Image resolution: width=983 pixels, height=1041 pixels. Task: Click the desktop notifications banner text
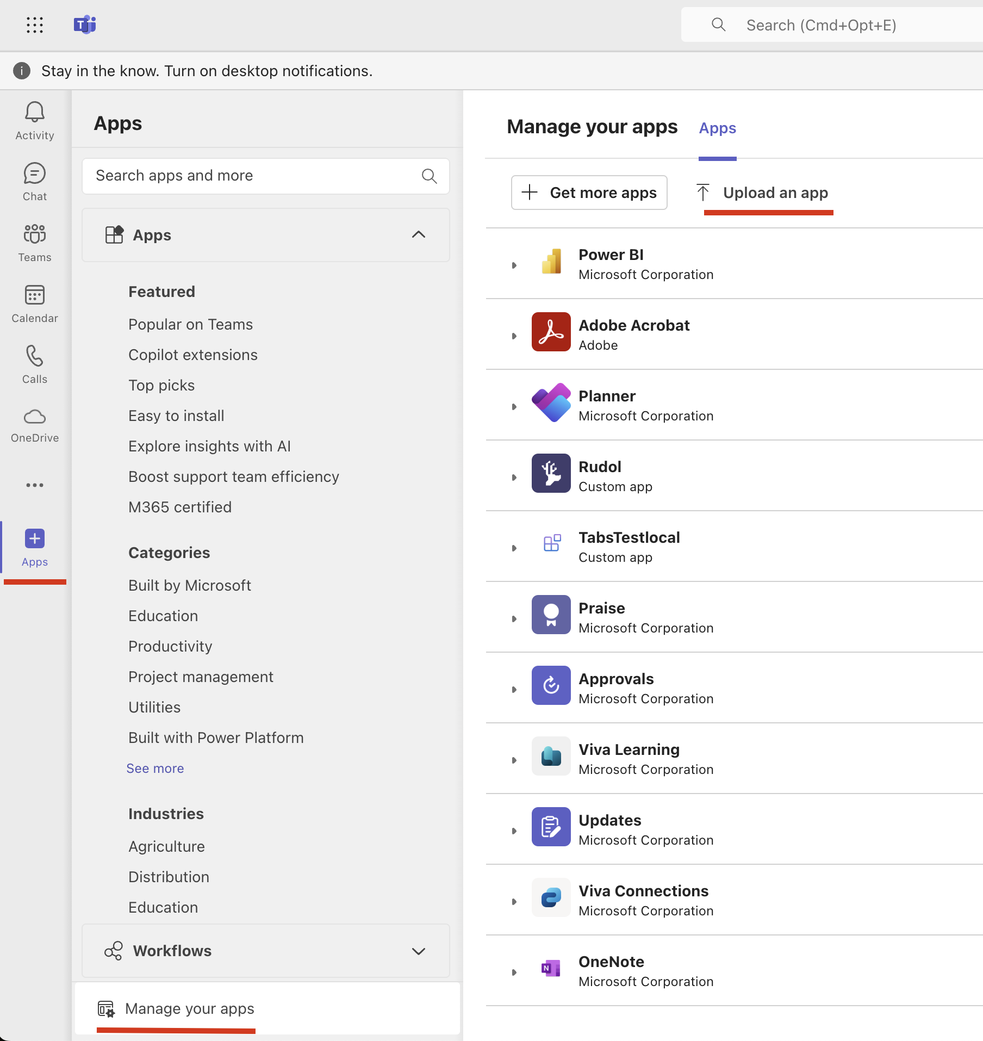click(207, 71)
